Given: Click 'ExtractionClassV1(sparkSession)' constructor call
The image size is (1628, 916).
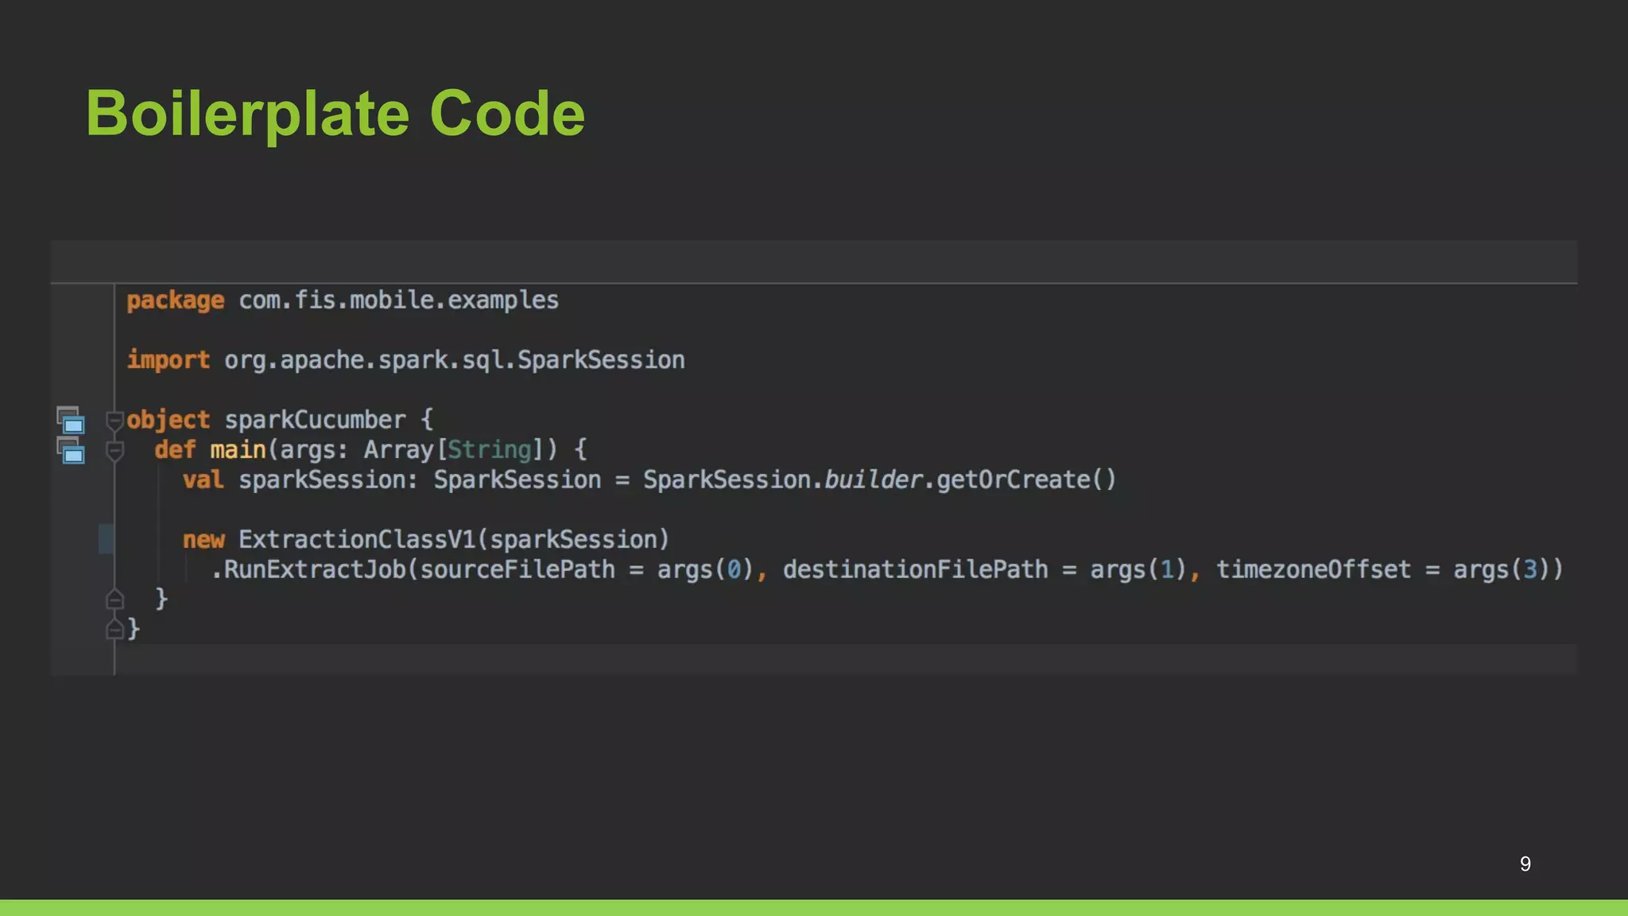Looking at the screenshot, I should tap(454, 539).
